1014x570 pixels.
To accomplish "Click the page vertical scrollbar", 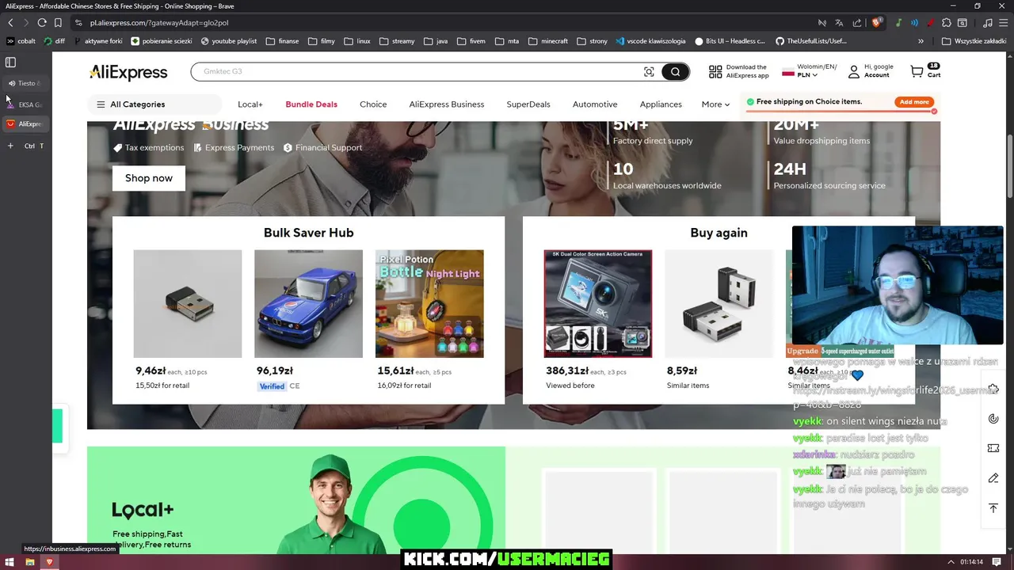I will click(x=1009, y=166).
